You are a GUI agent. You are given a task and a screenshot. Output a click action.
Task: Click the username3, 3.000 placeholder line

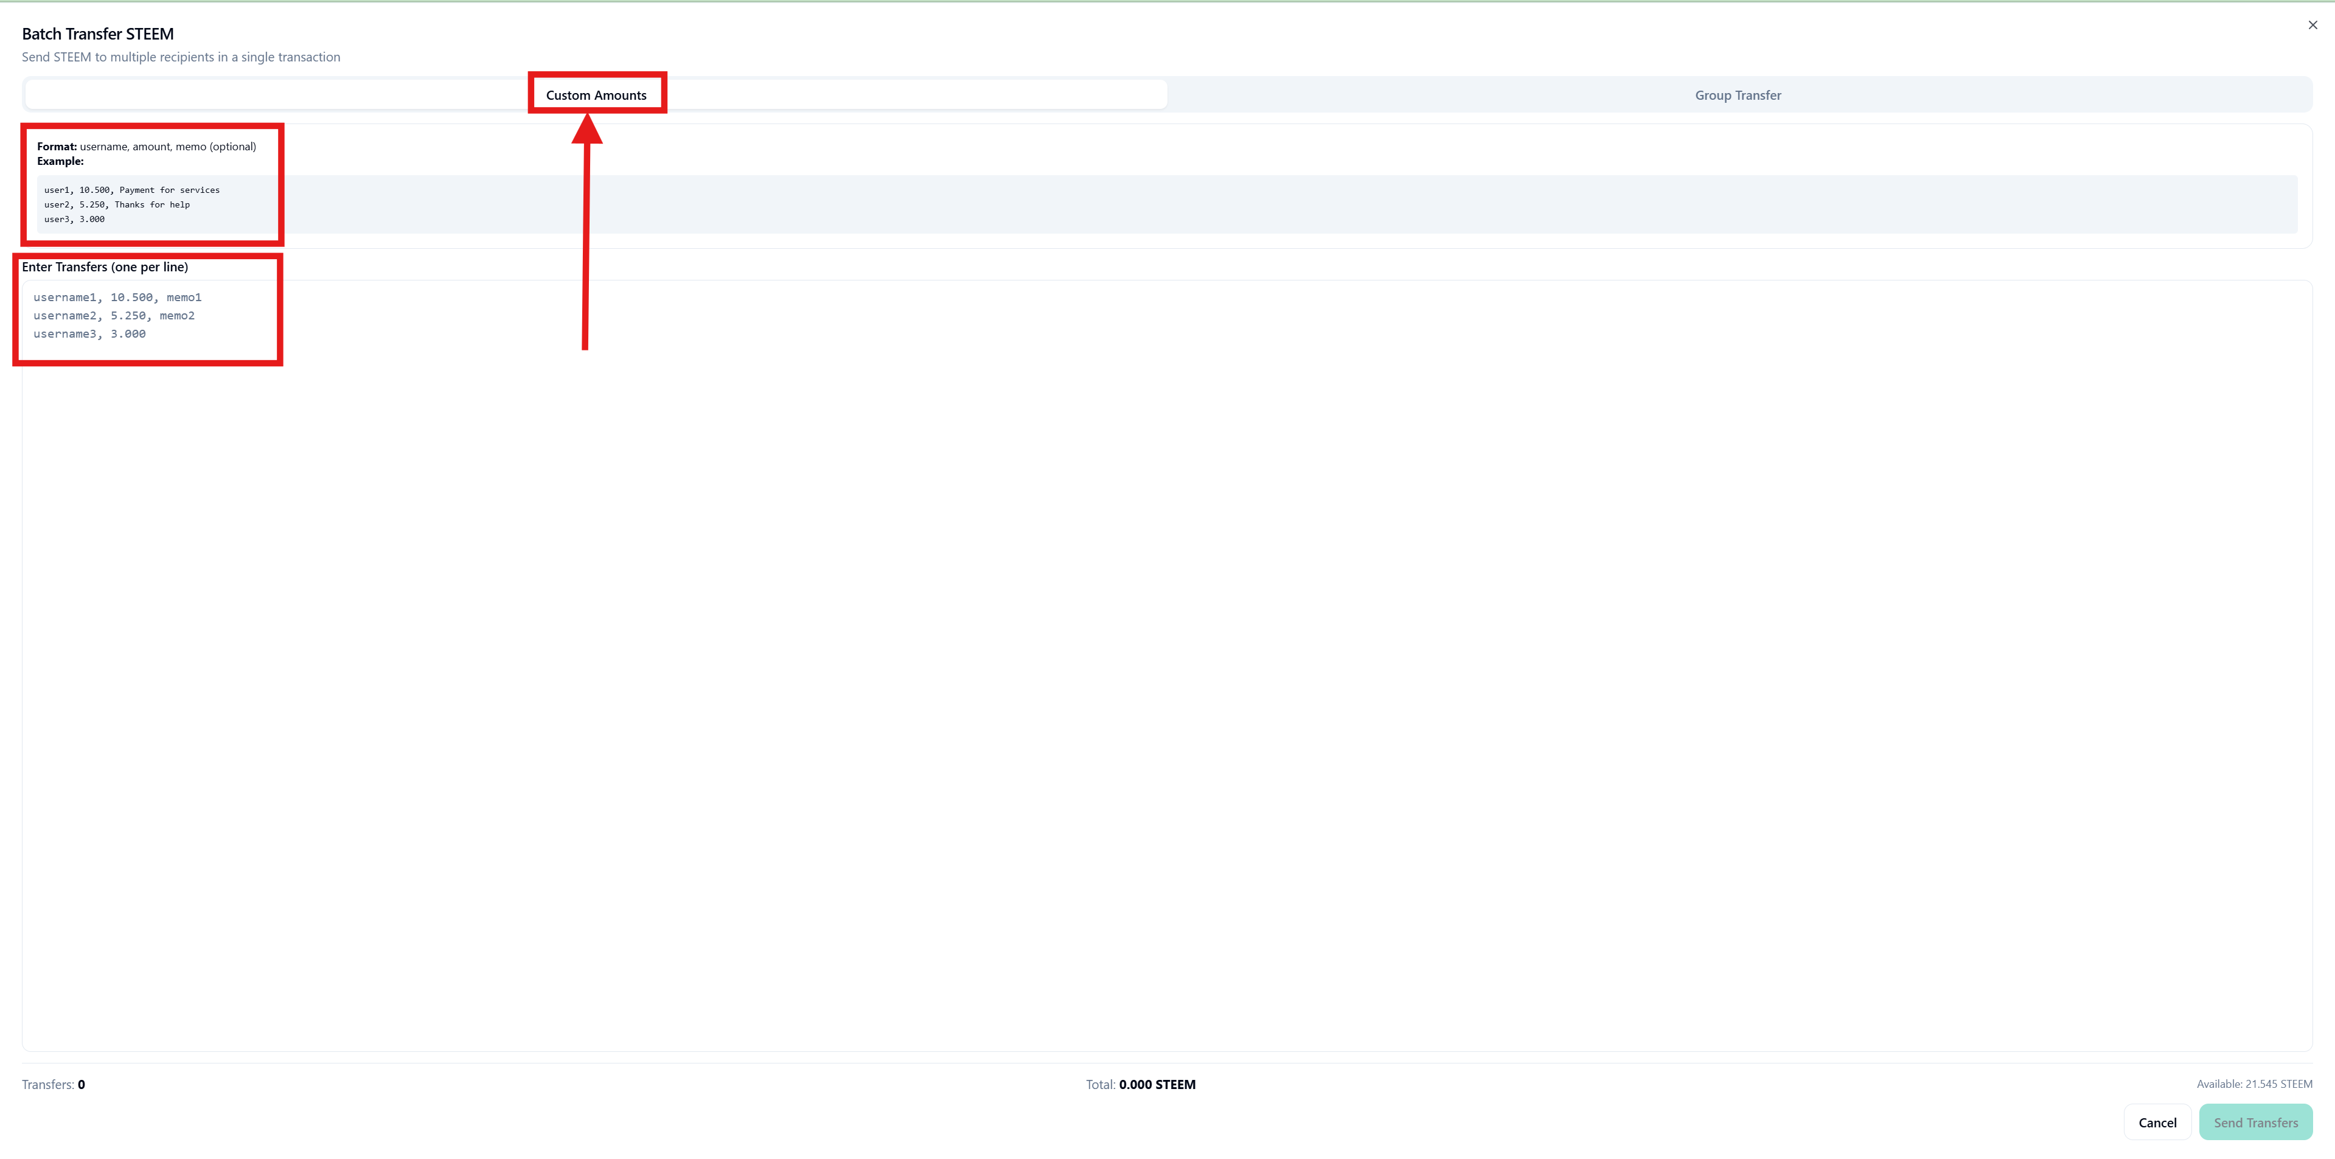89,335
